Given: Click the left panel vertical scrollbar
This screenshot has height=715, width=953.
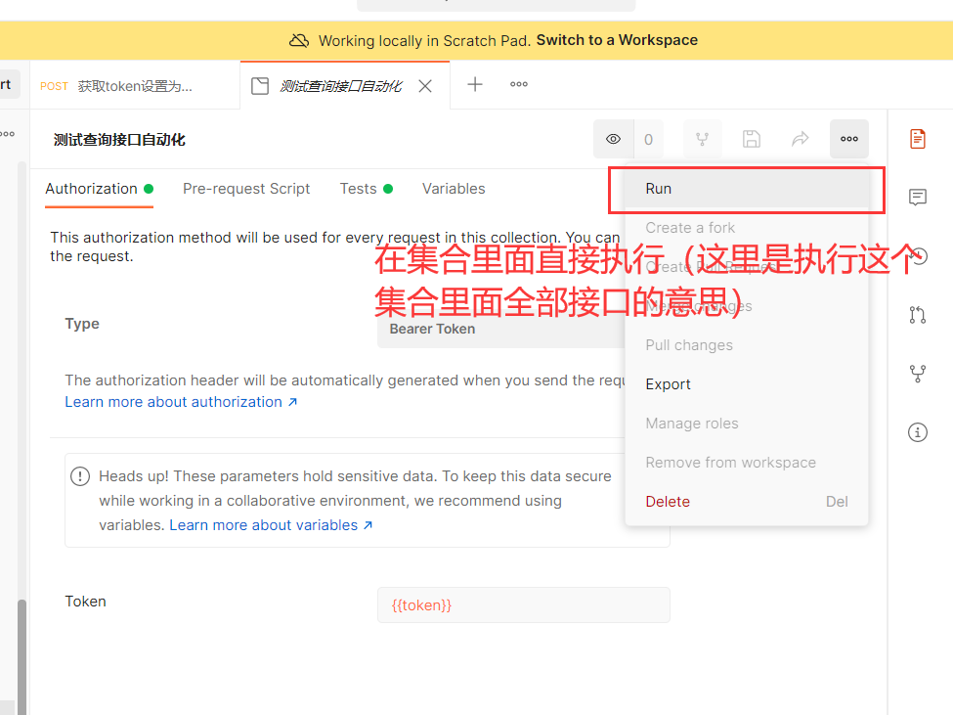Looking at the screenshot, I should (x=22, y=656).
